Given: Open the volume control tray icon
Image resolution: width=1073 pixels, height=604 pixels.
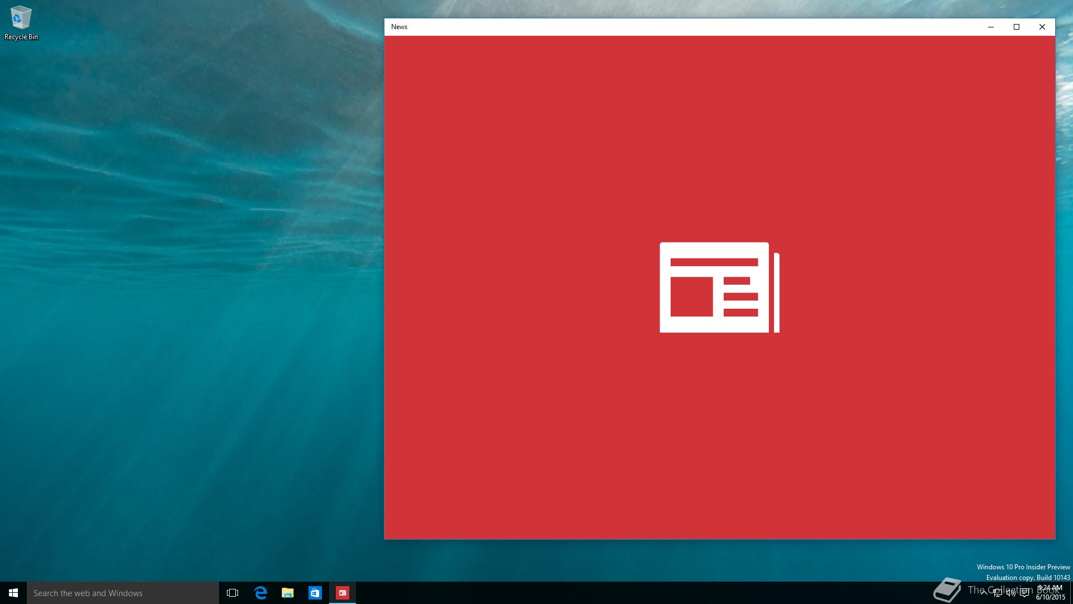Looking at the screenshot, I should [1010, 593].
